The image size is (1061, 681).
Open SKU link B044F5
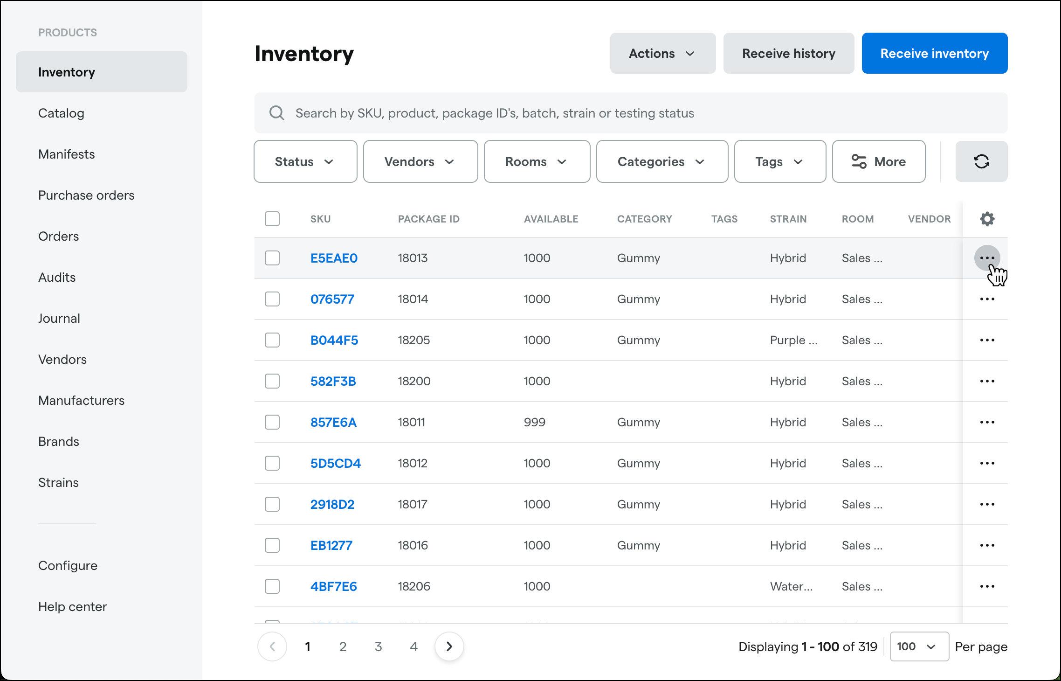[334, 340]
